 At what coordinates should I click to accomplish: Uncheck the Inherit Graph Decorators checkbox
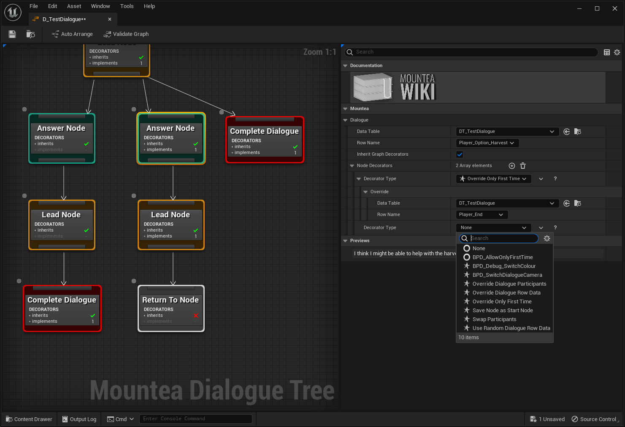click(460, 154)
